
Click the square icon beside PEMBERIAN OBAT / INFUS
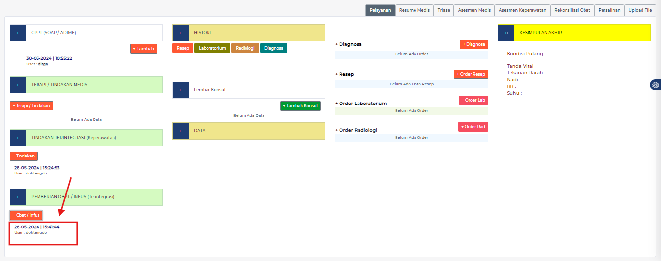(x=19, y=197)
